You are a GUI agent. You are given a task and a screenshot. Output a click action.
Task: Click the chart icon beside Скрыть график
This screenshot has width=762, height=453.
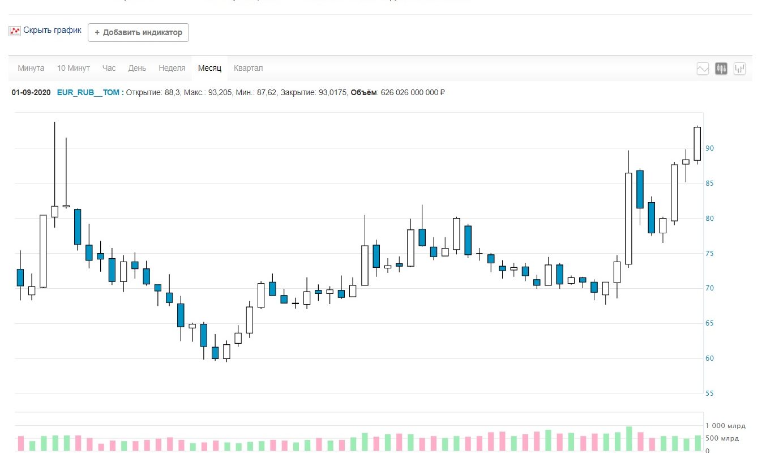(x=15, y=31)
